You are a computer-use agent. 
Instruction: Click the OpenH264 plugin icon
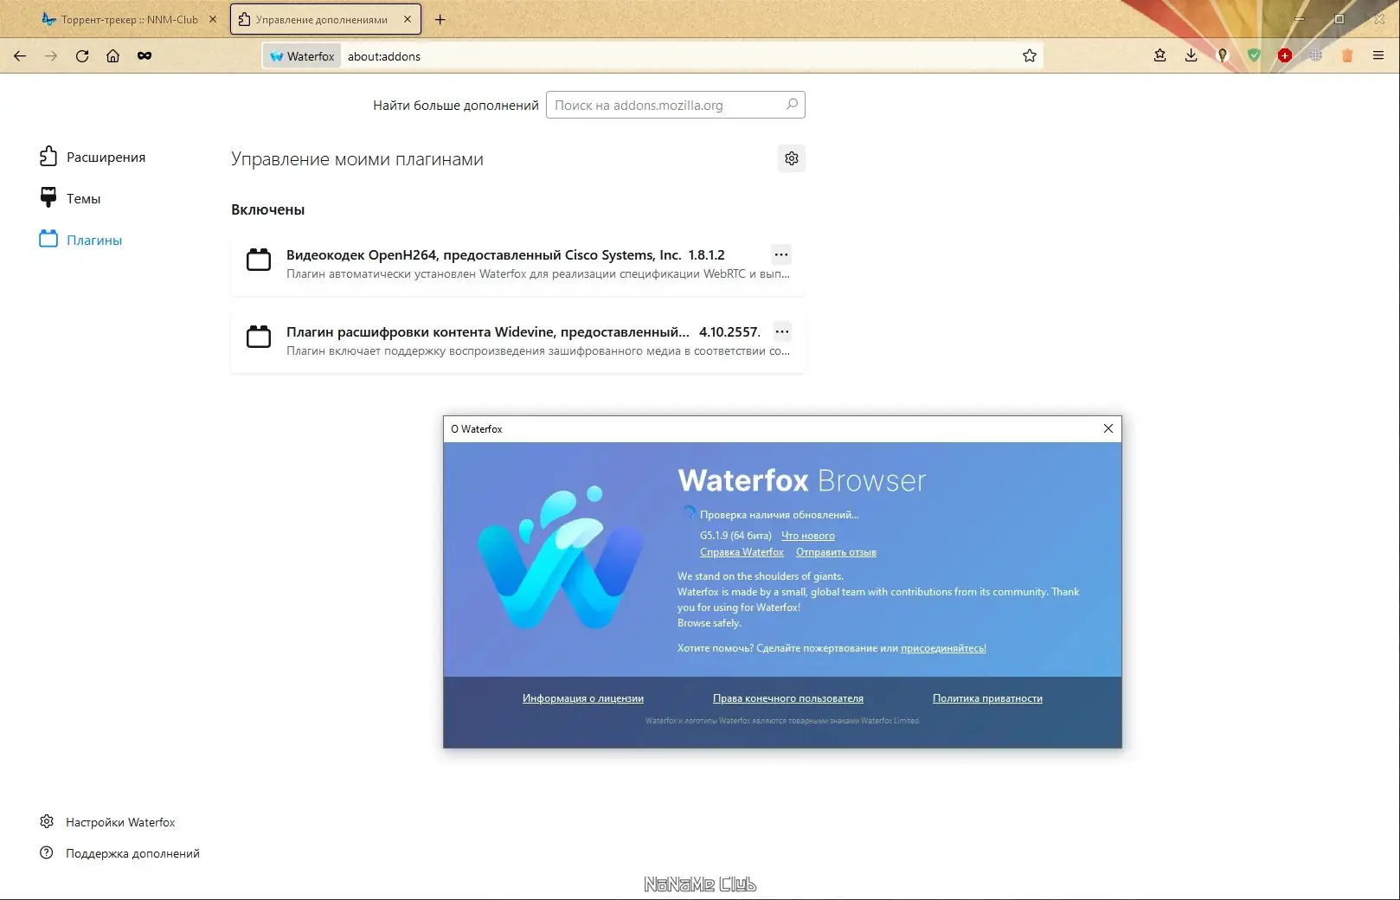[x=259, y=260]
